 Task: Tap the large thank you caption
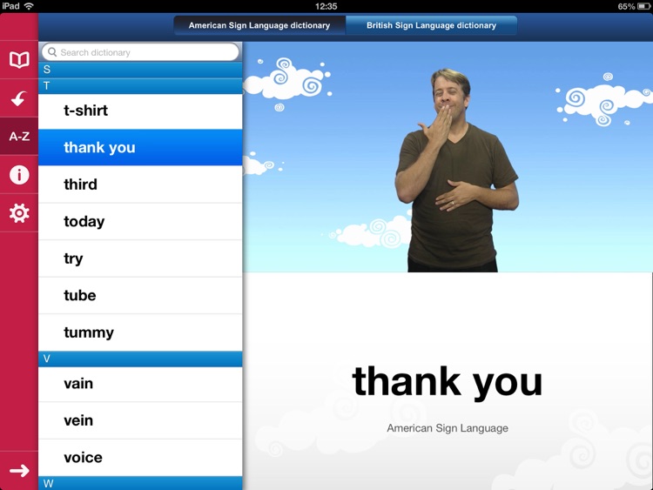pyautogui.click(x=448, y=382)
